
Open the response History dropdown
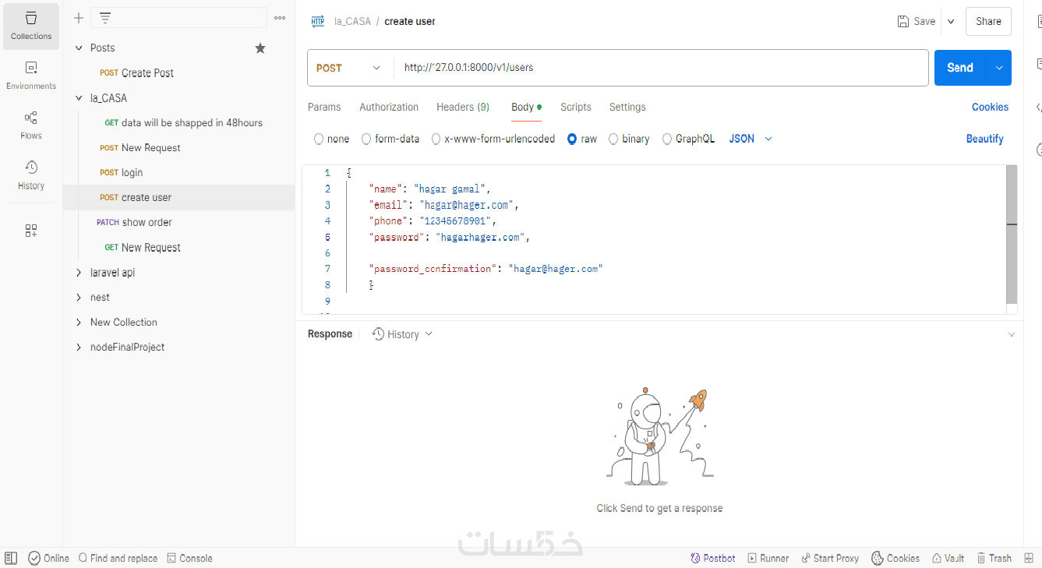402,334
